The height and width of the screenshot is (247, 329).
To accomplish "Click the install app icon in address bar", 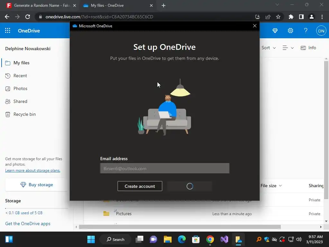I will 257,17.
